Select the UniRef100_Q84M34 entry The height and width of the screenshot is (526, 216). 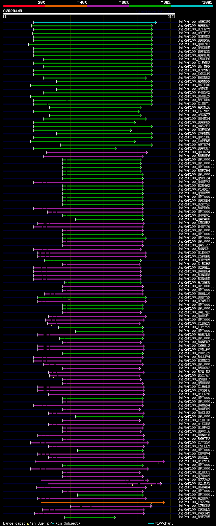pyautogui.click(x=194, y=119)
